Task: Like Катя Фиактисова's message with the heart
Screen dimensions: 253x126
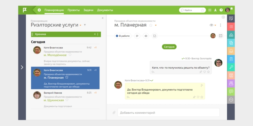Action: point(198,97)
